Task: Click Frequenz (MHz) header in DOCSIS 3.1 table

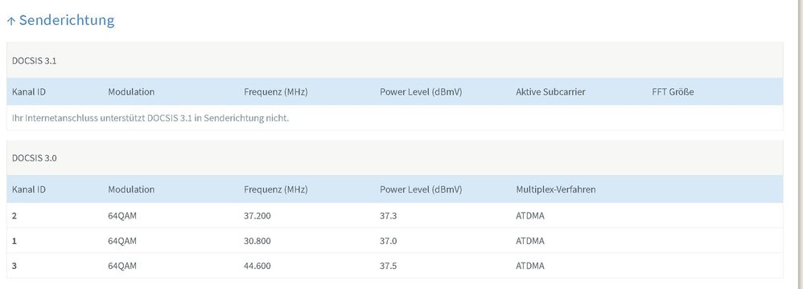Action: (x=275, y=92)
